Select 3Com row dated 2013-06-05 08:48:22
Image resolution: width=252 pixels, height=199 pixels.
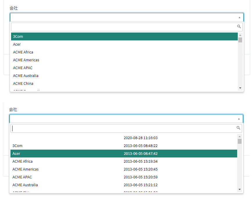point(124,146)
